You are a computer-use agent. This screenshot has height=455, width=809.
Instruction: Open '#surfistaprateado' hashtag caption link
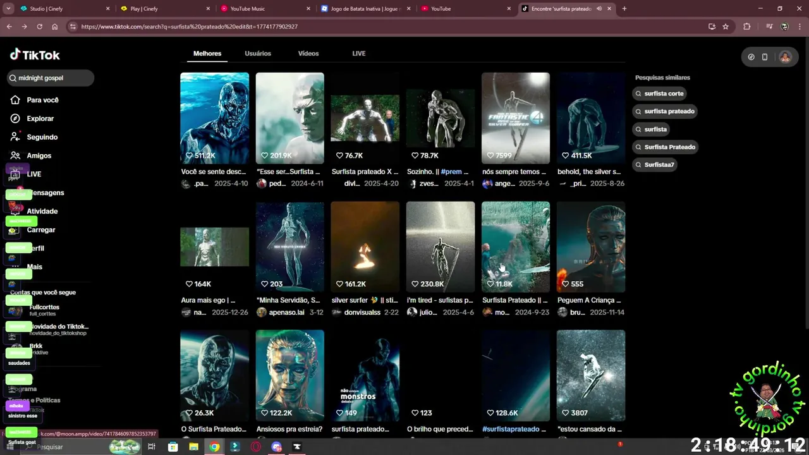(x=511, y=429)
